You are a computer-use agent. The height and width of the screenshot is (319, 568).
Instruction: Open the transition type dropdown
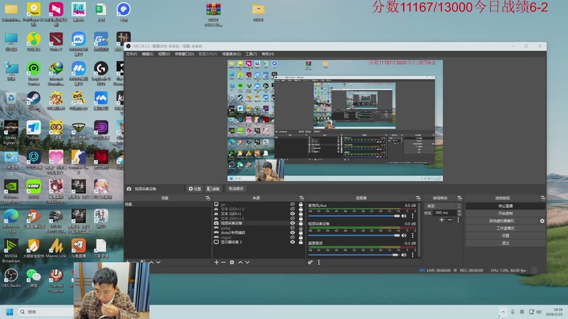pyautogui.click(x=443, y=206)
